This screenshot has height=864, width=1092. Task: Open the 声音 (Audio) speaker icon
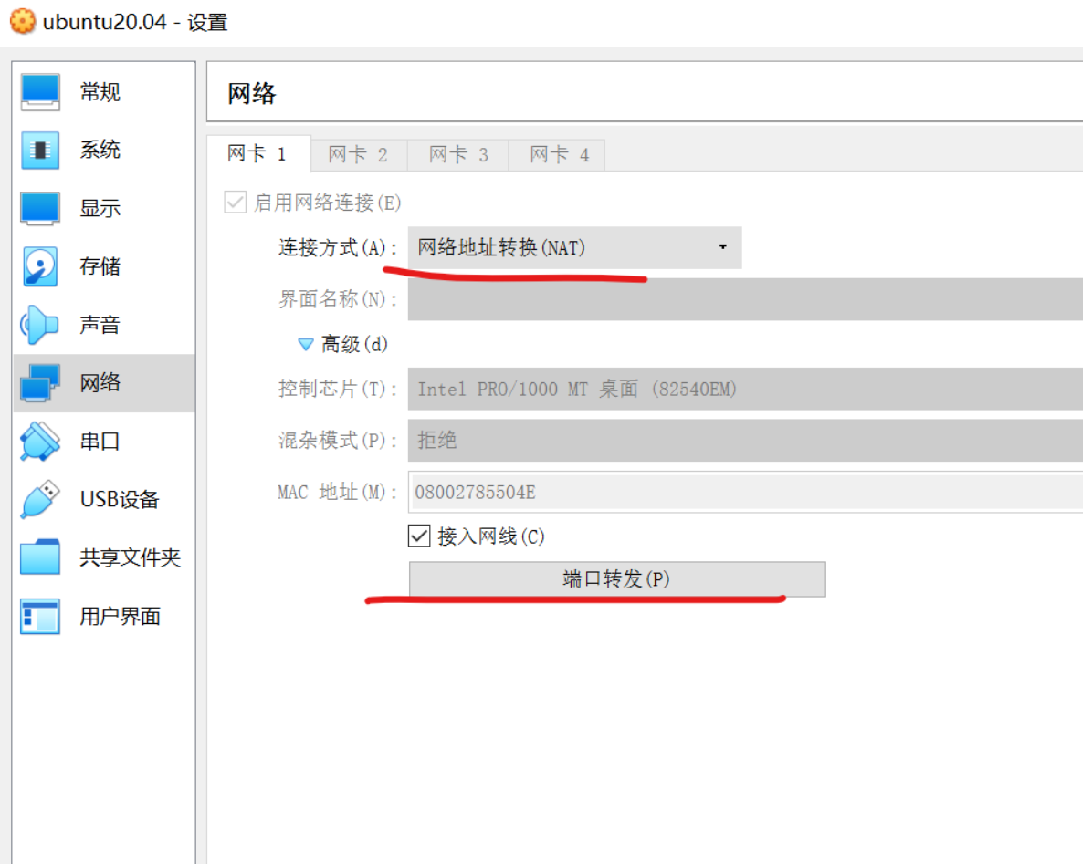[40, 326]
